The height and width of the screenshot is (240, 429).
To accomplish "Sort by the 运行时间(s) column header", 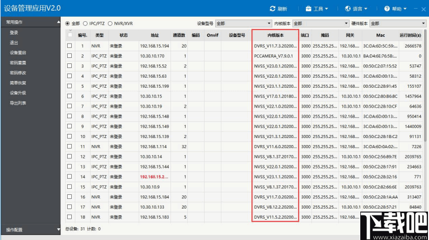I will tap(410, 35).
